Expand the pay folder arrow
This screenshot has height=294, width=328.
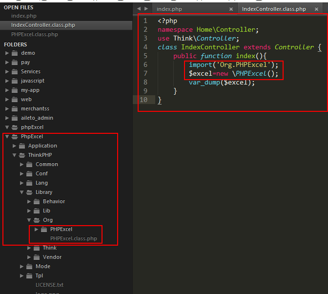tap(7, 63)
